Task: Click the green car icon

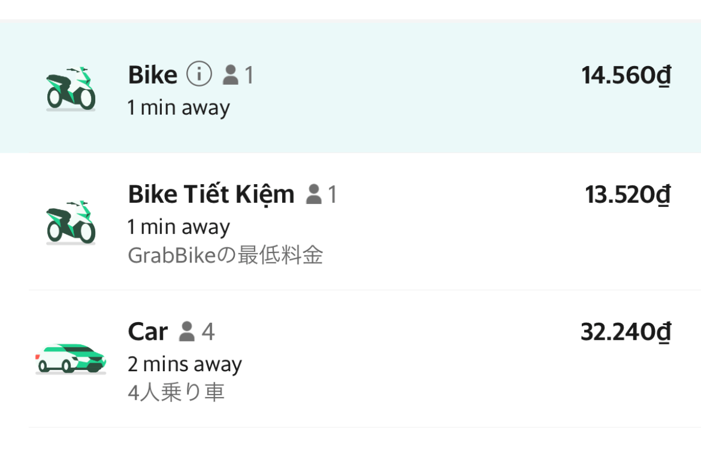Action: [x=71, y=357]
